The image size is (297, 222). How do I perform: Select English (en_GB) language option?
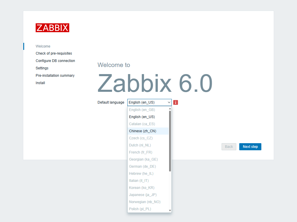[141, 110]
